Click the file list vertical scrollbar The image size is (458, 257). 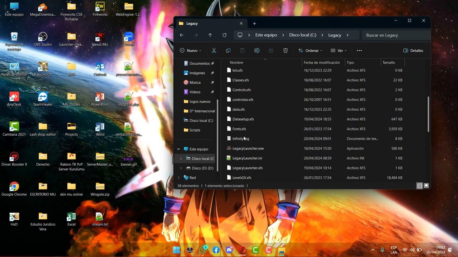[429, 114]
